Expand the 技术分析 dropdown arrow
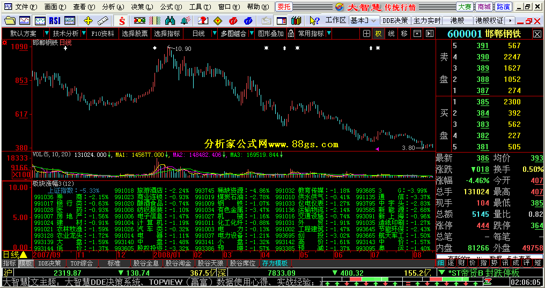Screen dimensions: 545x288 coord(84,34)
